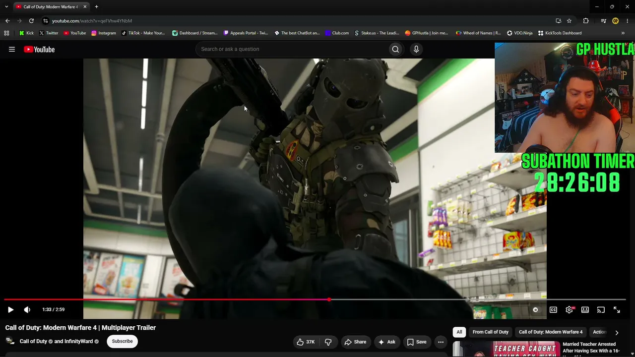
Task: Open the apps grid in bookmarks bar
Action: (x=6, y=33)
